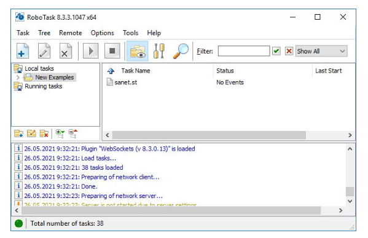This screenshot has height=238, width=368.
Task: Select the WebSockets plugin loaded log line
Action: [x=109, y=149]
